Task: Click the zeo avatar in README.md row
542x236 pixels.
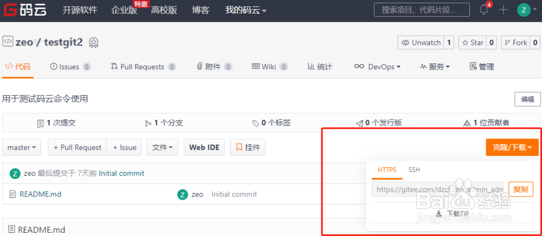Action: click(183, 194)
